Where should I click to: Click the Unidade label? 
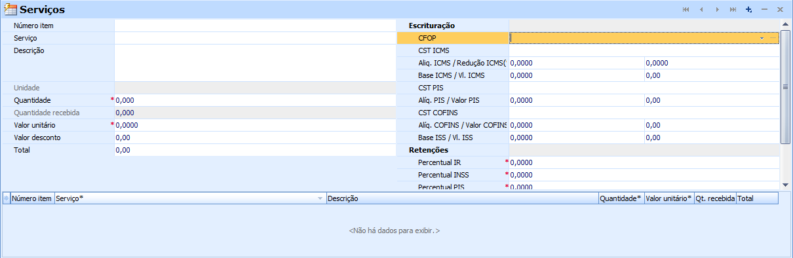(x=27, y=88)
